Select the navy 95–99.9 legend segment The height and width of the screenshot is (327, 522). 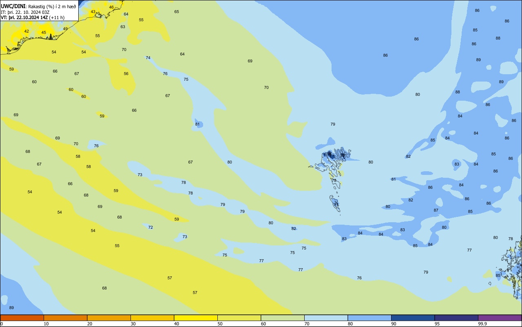click(x=456, y=318)
